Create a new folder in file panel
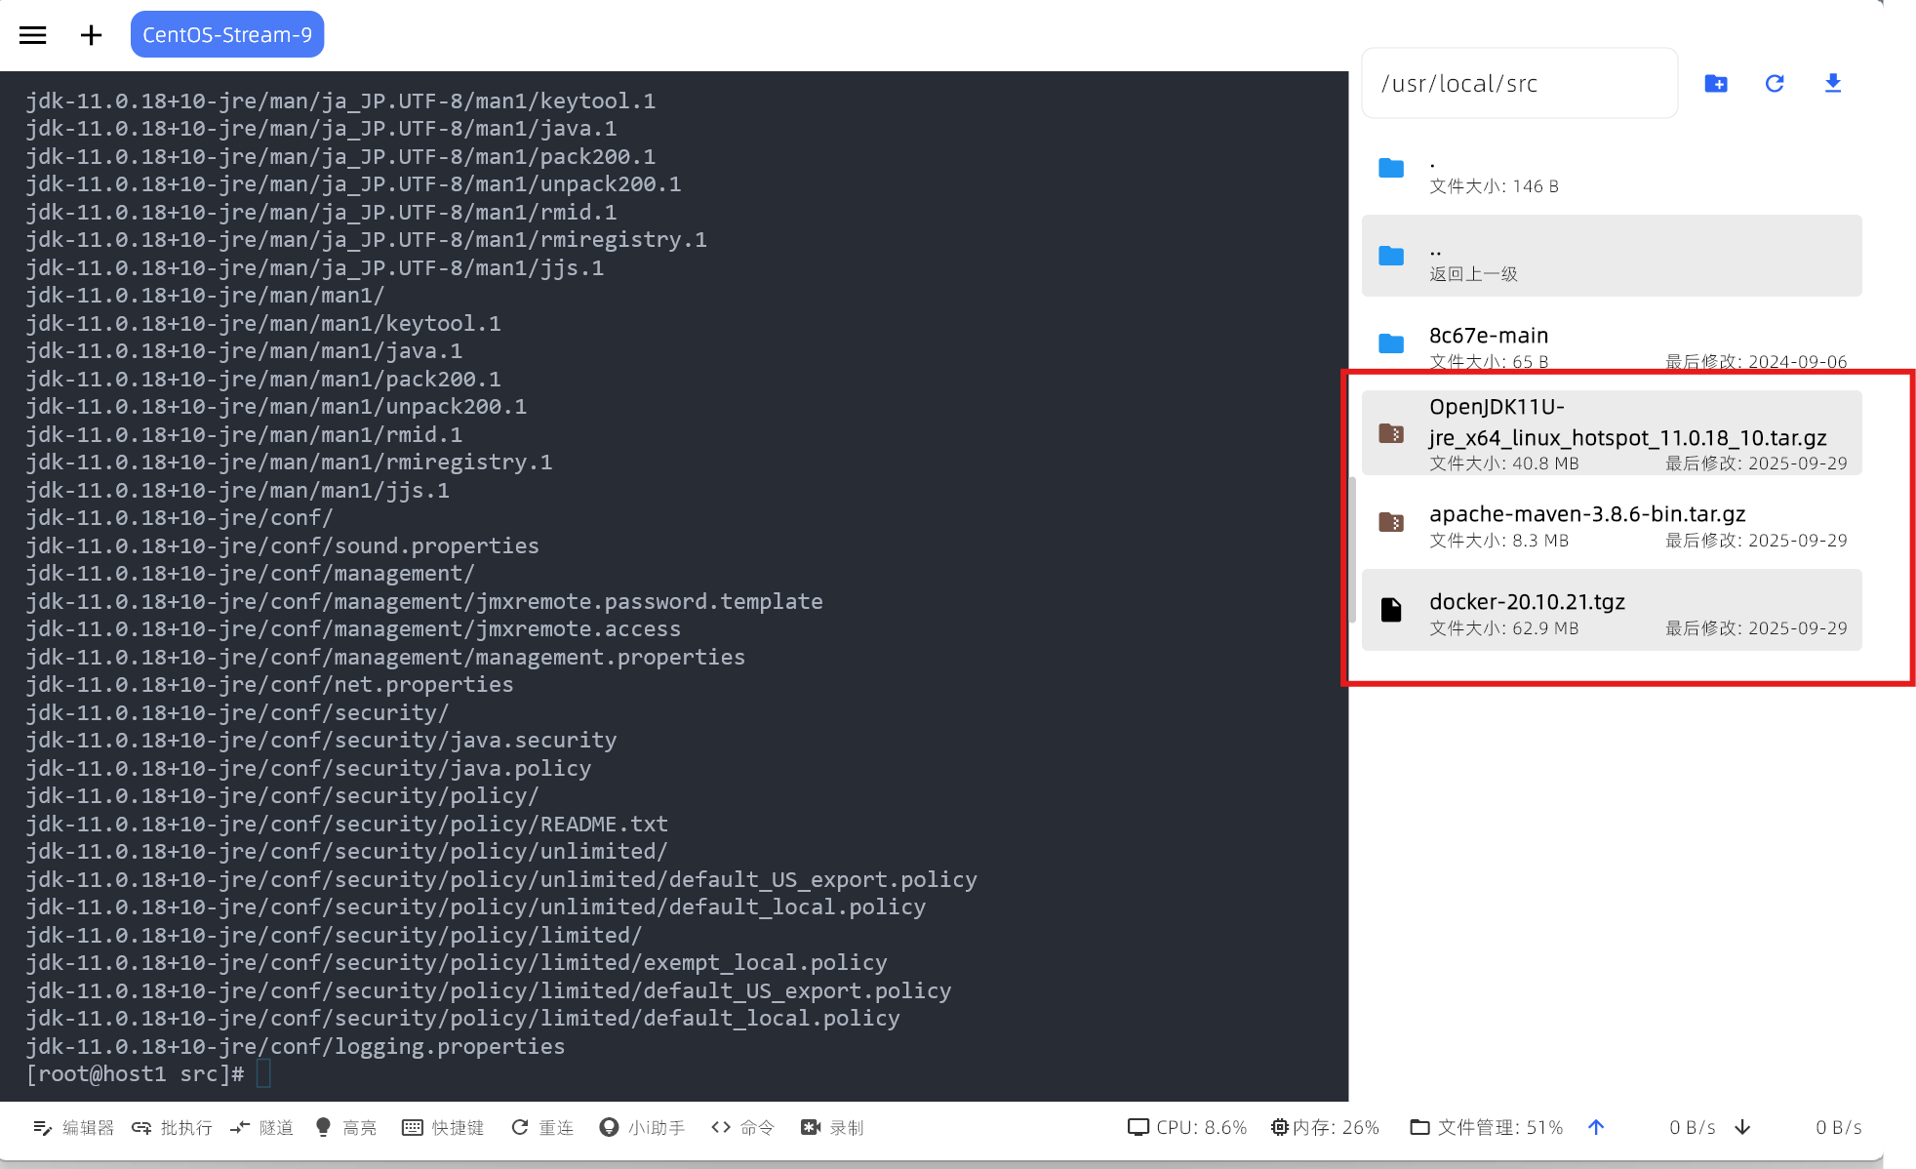1916x1169 pixels. 1716,84
